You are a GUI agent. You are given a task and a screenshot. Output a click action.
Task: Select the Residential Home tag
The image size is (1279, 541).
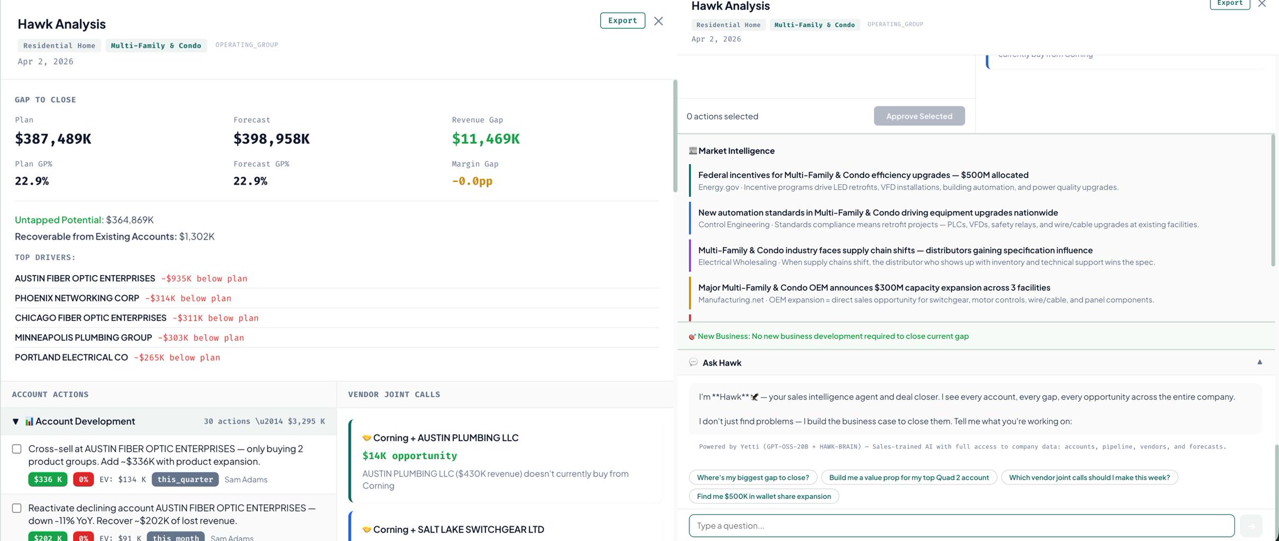pyautogui.click(x=59, y=45)
